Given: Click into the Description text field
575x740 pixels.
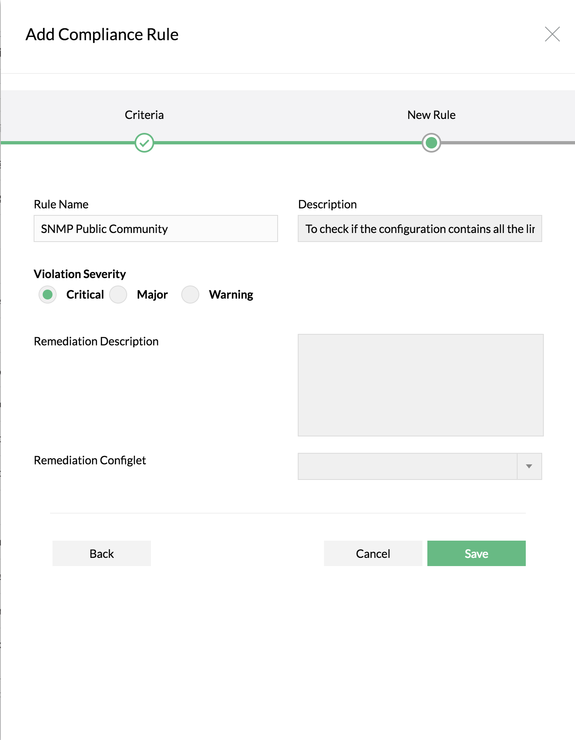Looking at the screenshot, I should tap(420, 228).
